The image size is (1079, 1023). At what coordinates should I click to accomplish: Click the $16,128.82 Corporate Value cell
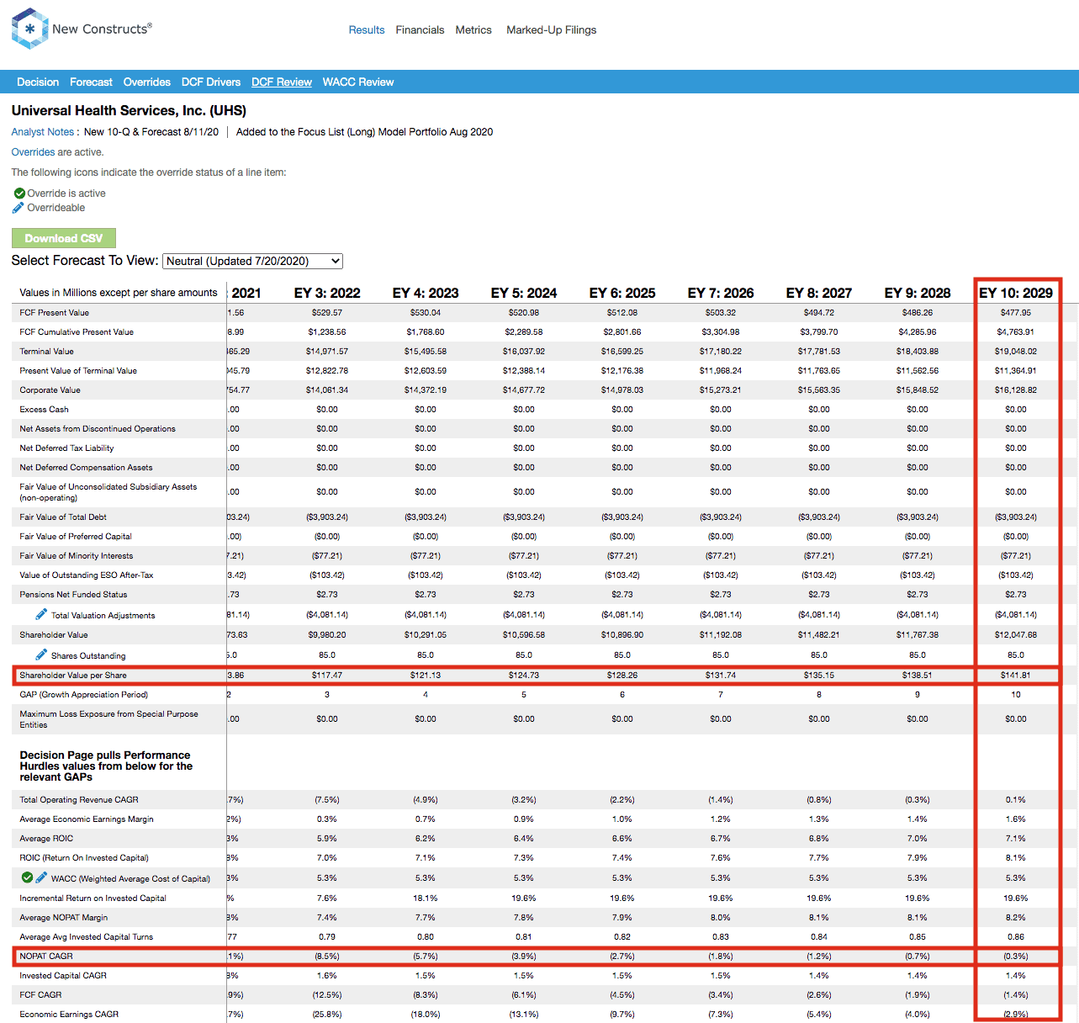coord(1016,390)
